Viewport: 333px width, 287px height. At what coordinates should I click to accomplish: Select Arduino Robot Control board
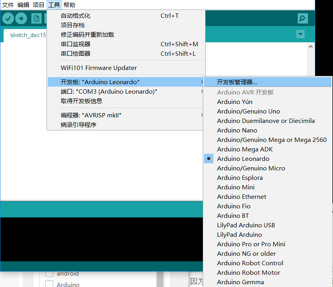click(x=268, y=263)
